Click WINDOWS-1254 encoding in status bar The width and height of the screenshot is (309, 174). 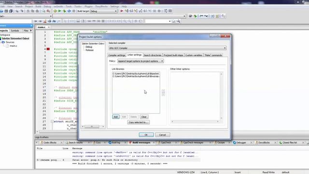coord(186,172)
